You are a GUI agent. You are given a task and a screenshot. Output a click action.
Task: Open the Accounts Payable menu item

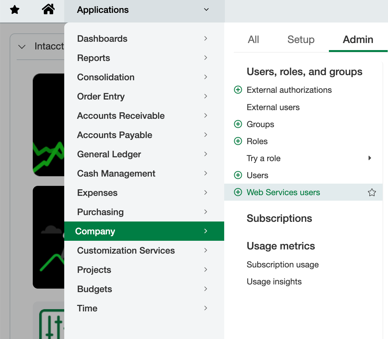tap(115, 135)
